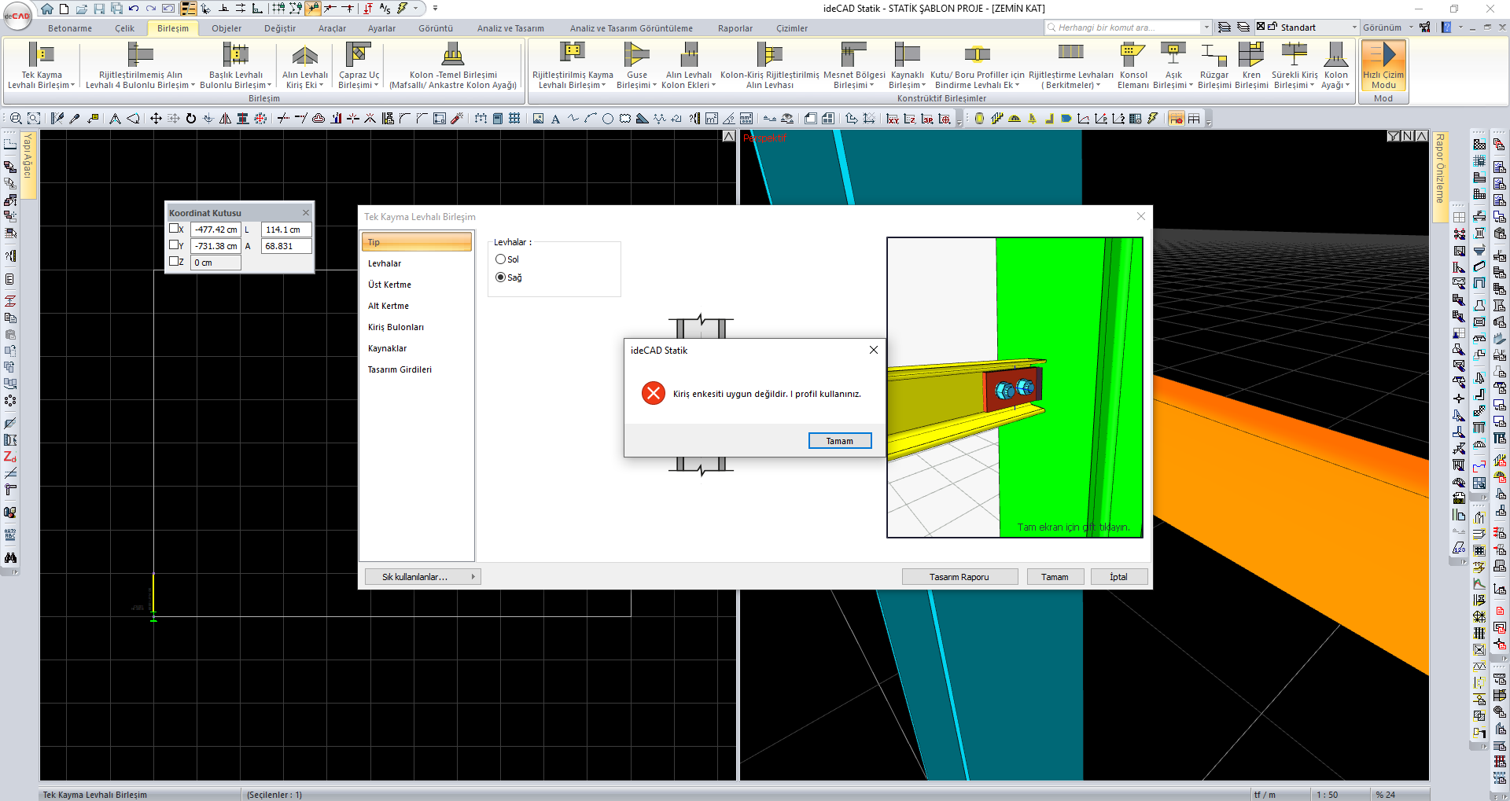This screenshot has width=1510, height=801.
Task: Click the Sürekli Kiriş Birleşimi icon
Action: [1294, 54]
